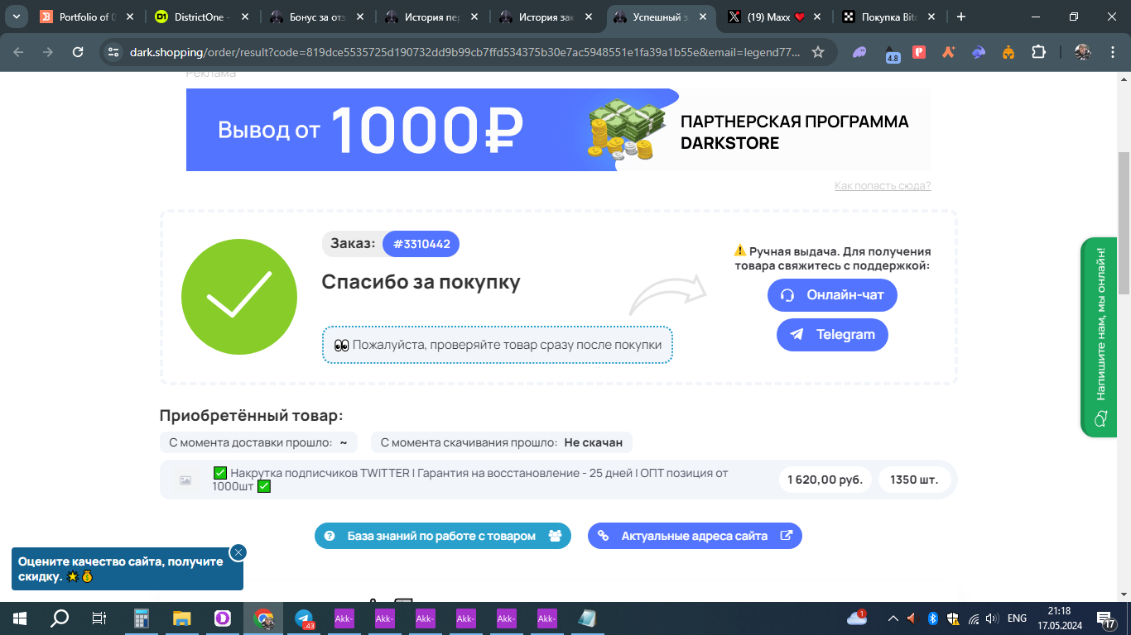Viewport: 1131px width, 635px height.
Task: Reload the current page
Action: point(78,52)
